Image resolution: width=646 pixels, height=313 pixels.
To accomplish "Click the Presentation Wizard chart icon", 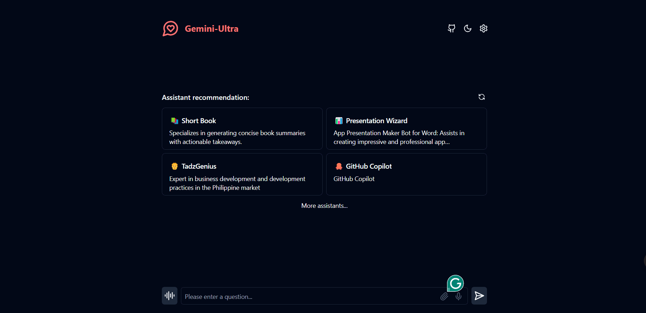I will (339, 121).
